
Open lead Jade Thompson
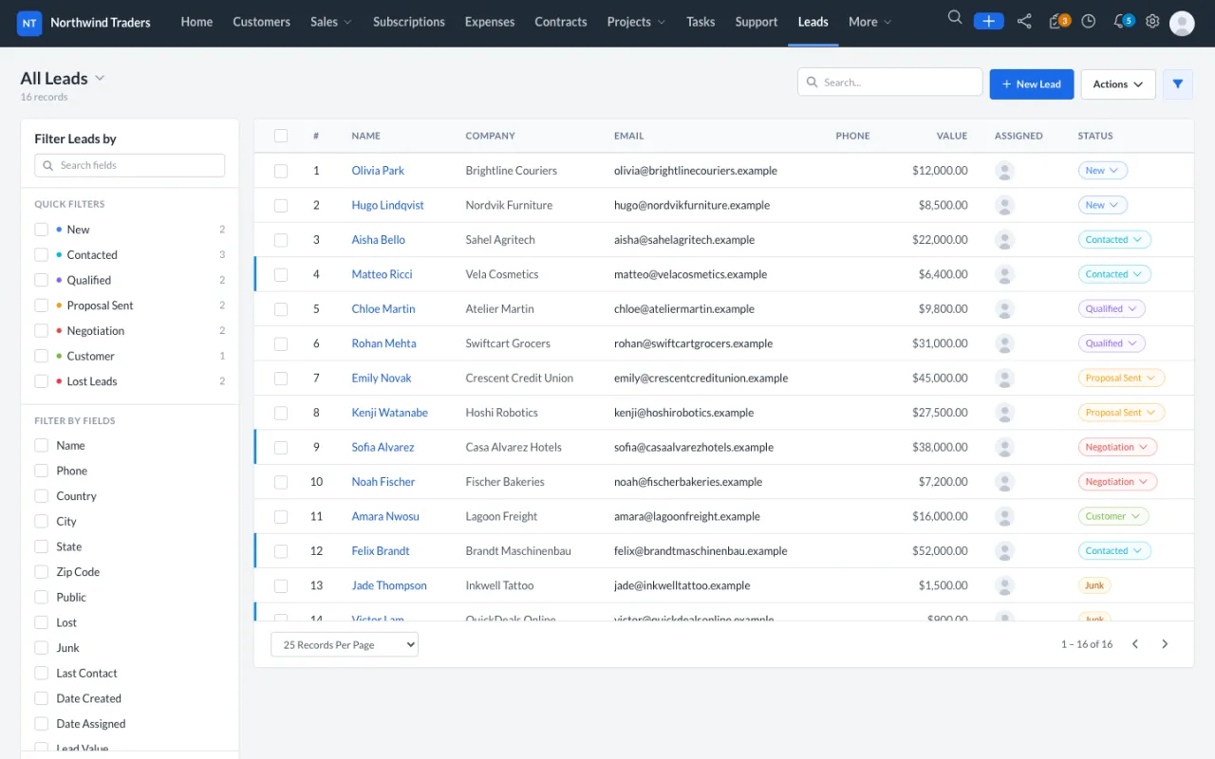point(389,585)
